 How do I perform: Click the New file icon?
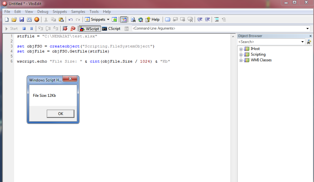[7, 19]
